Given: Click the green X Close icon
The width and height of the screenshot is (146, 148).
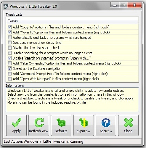Looking at the screenshot, I should 128,123.
